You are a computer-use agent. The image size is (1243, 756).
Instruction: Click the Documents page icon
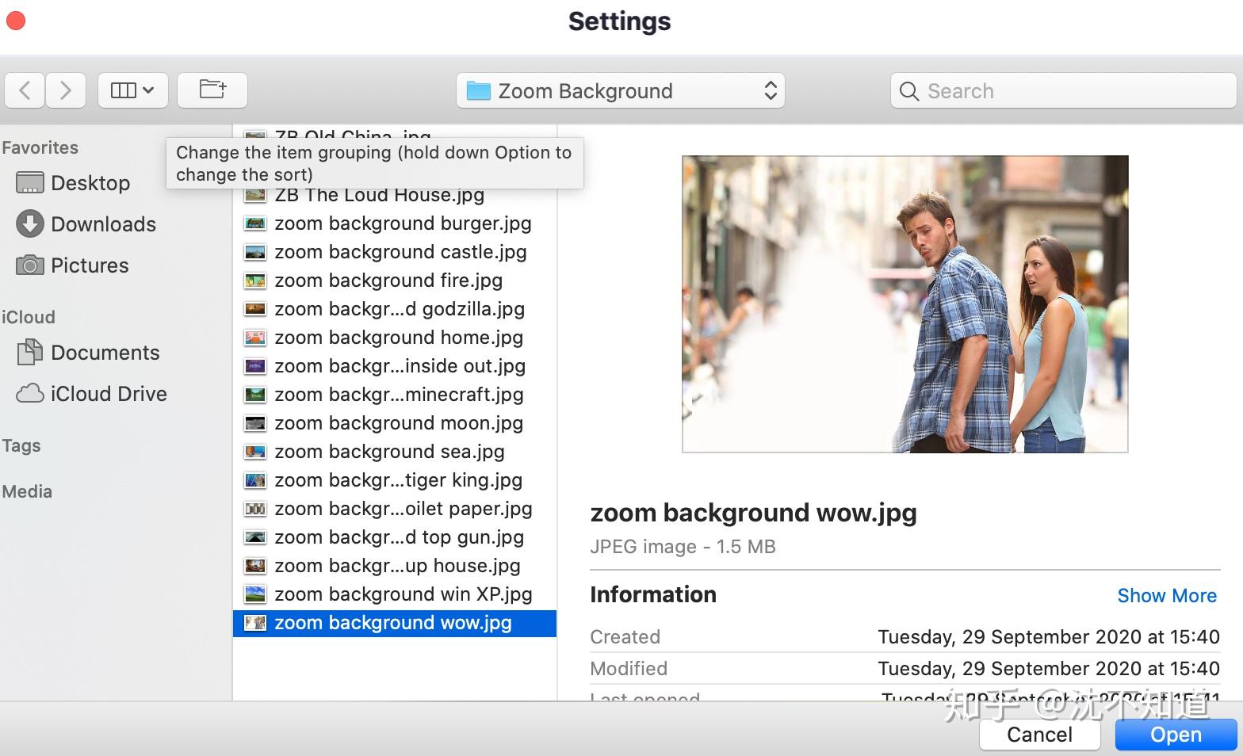point(30,352)
